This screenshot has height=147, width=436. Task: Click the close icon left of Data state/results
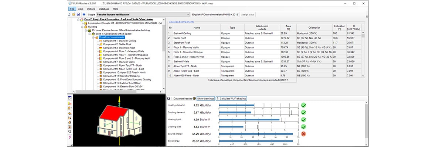[x=169, y=98]
